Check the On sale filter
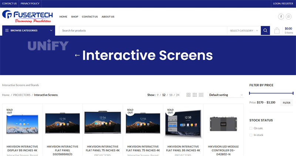The image size is (296, 156). pyautogui.click(x=251, y=128)
